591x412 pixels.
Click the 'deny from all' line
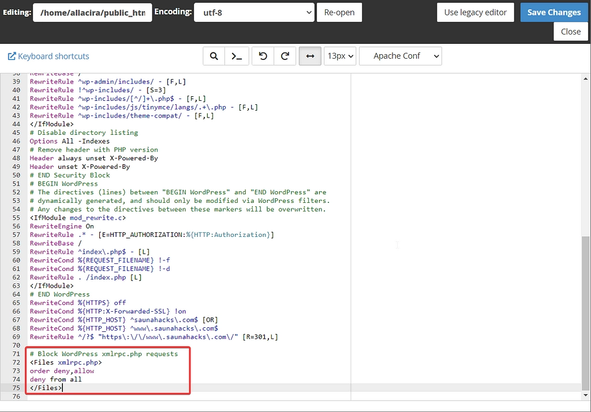(x=55, y=379)
